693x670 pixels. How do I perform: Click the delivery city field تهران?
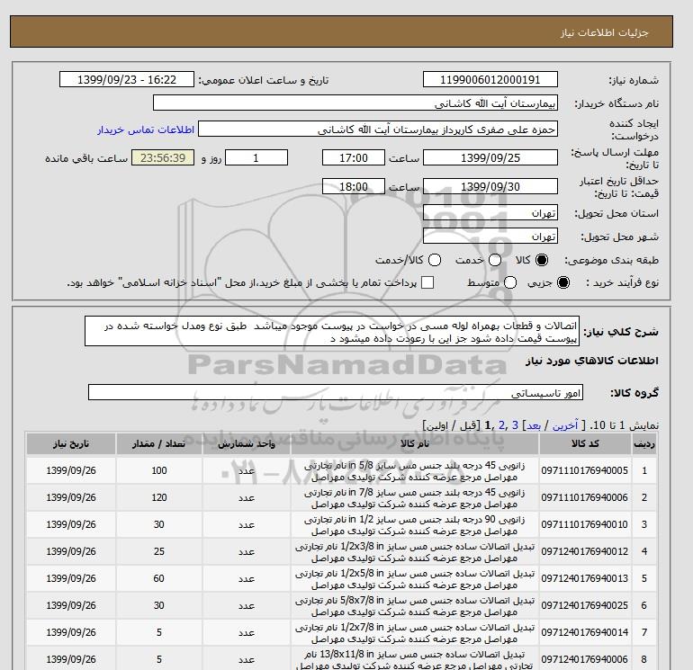pyautogui.click(x=490, y=237)
